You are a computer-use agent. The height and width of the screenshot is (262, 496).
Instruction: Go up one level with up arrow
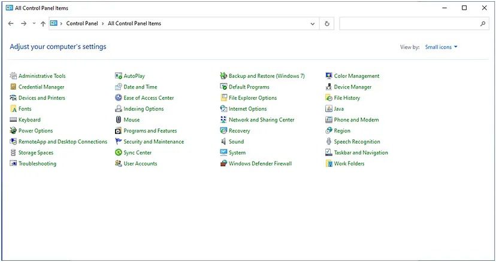43,24
